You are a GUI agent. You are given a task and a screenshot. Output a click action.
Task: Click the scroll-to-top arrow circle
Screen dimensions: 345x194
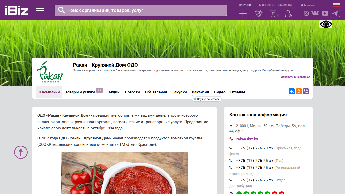point(21,152)
